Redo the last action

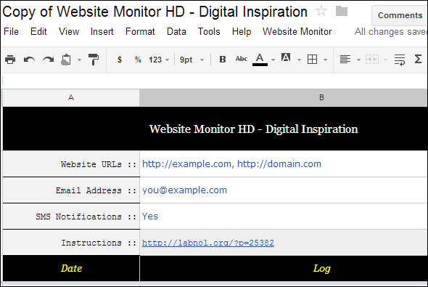(x=49, y=60)
